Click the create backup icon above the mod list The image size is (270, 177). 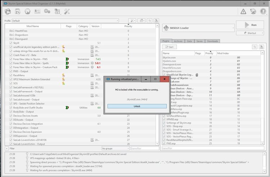pos(156,21)
